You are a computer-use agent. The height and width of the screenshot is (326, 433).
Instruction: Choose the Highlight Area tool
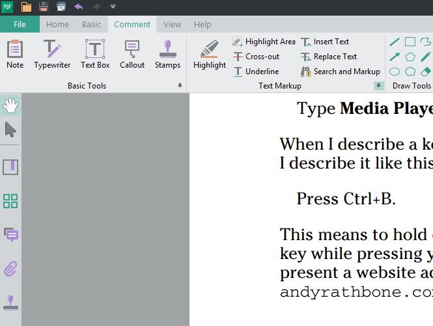pos(264,42)
